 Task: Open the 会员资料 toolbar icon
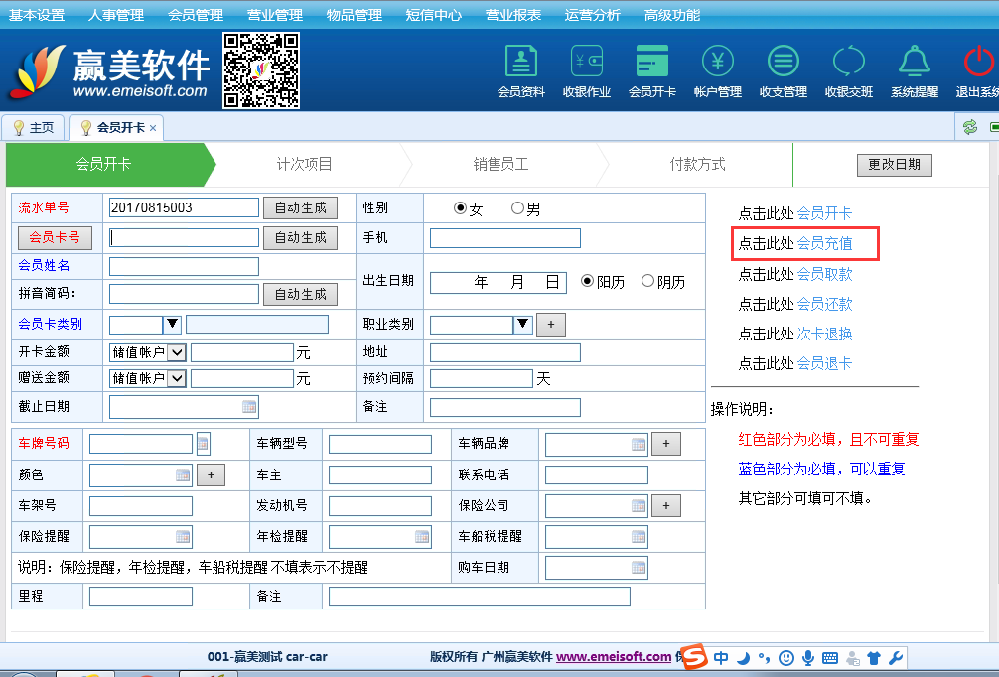pos(520,63)
